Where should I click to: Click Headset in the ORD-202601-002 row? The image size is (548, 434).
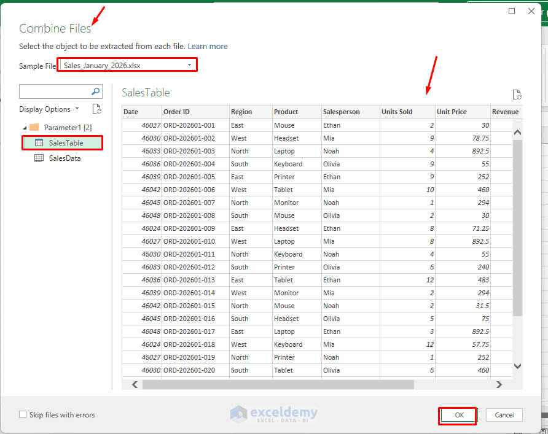pyautogui.click(x=297, y=138)
